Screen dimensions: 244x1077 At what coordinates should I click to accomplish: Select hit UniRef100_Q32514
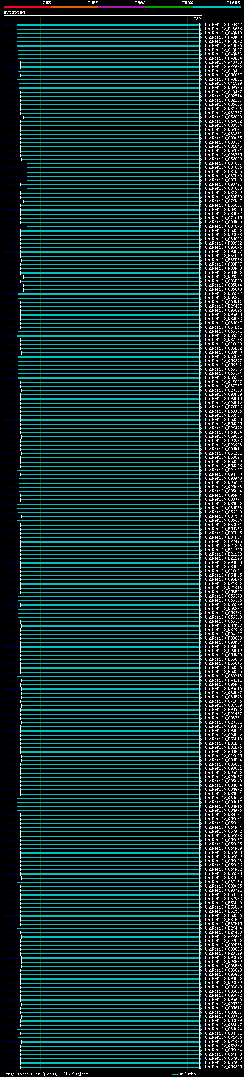tap(223, 96)
